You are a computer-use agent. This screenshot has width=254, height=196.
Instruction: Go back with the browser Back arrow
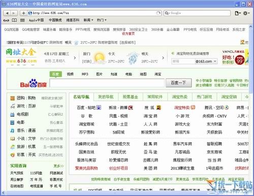pos(7,13)
